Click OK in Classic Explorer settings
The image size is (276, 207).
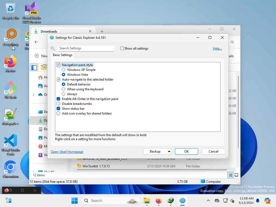(187, 151)
